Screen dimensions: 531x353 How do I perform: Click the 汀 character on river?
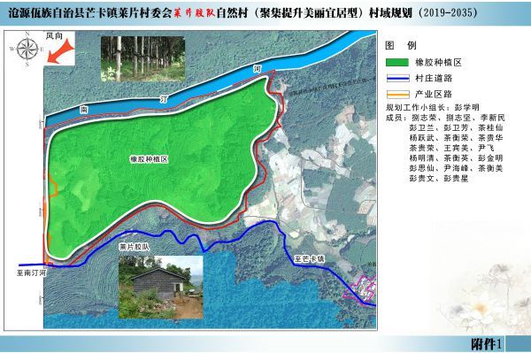pyautogui.click(x=164, y=99)
